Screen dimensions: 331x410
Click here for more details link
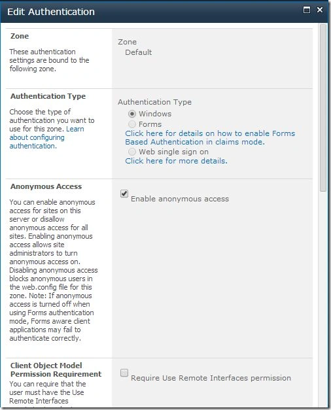(x=176, y=161)
